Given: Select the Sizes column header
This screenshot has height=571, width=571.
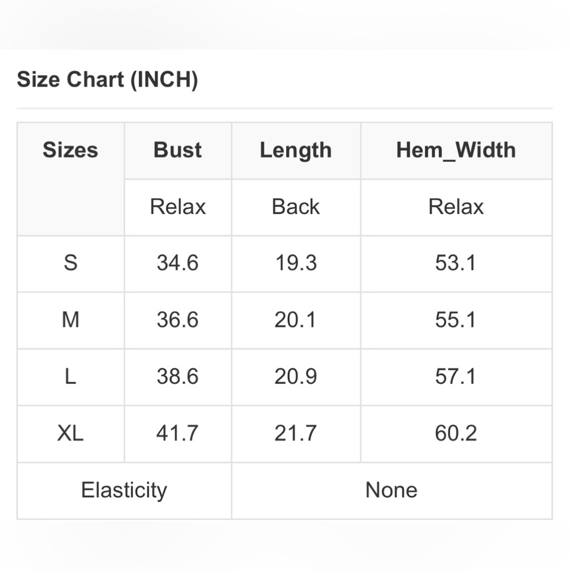Looking at the screenshot, I should 70,150.
